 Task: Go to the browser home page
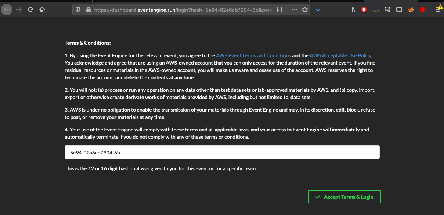point(42,10)
